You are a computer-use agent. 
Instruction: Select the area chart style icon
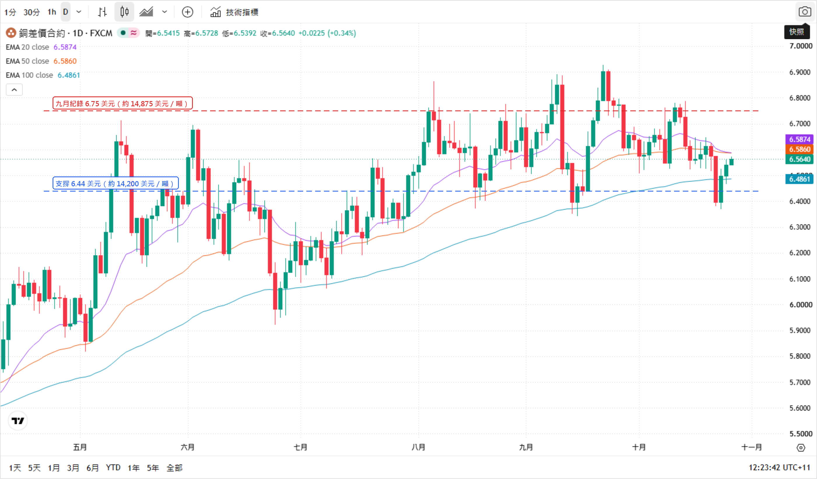[146, 12]
